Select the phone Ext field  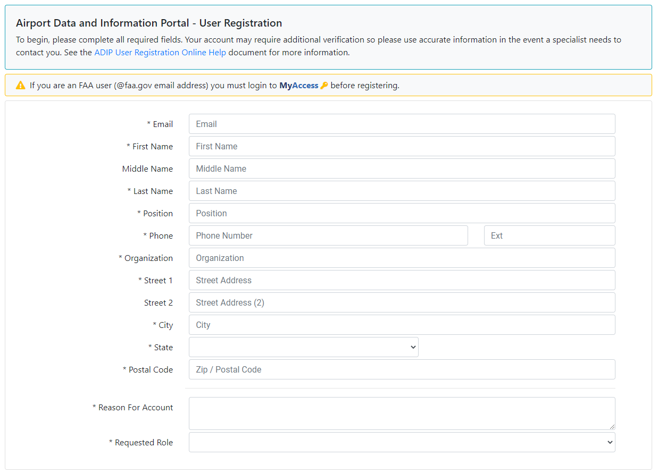coord(549,235)
